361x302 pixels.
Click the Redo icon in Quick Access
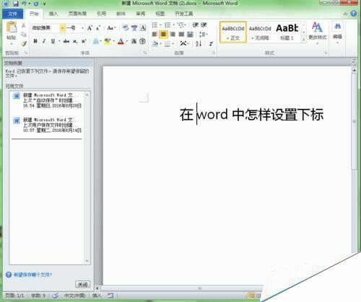pyautogui.click(x=36, y=4)
